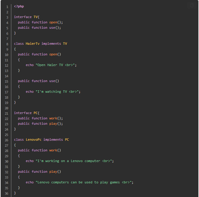Click closing brace on line 19
Screen dimensions: 199x197
click(15, 102)
